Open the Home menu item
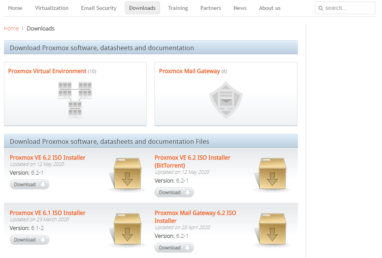Screen dimensions: 382x258 click(15, 8)
